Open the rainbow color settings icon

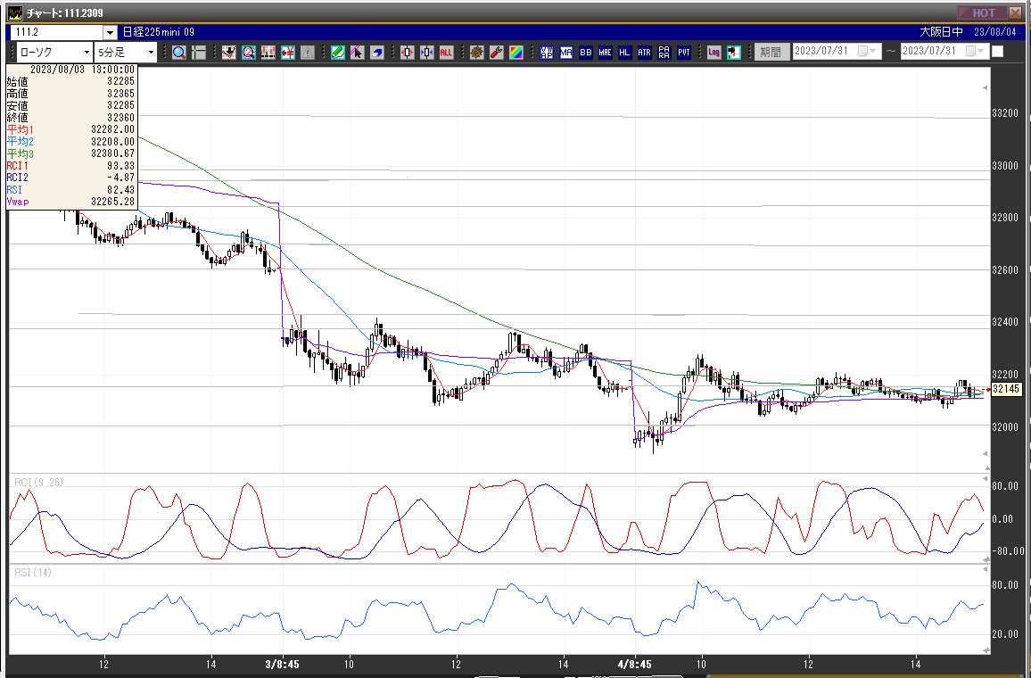(516, 53)
